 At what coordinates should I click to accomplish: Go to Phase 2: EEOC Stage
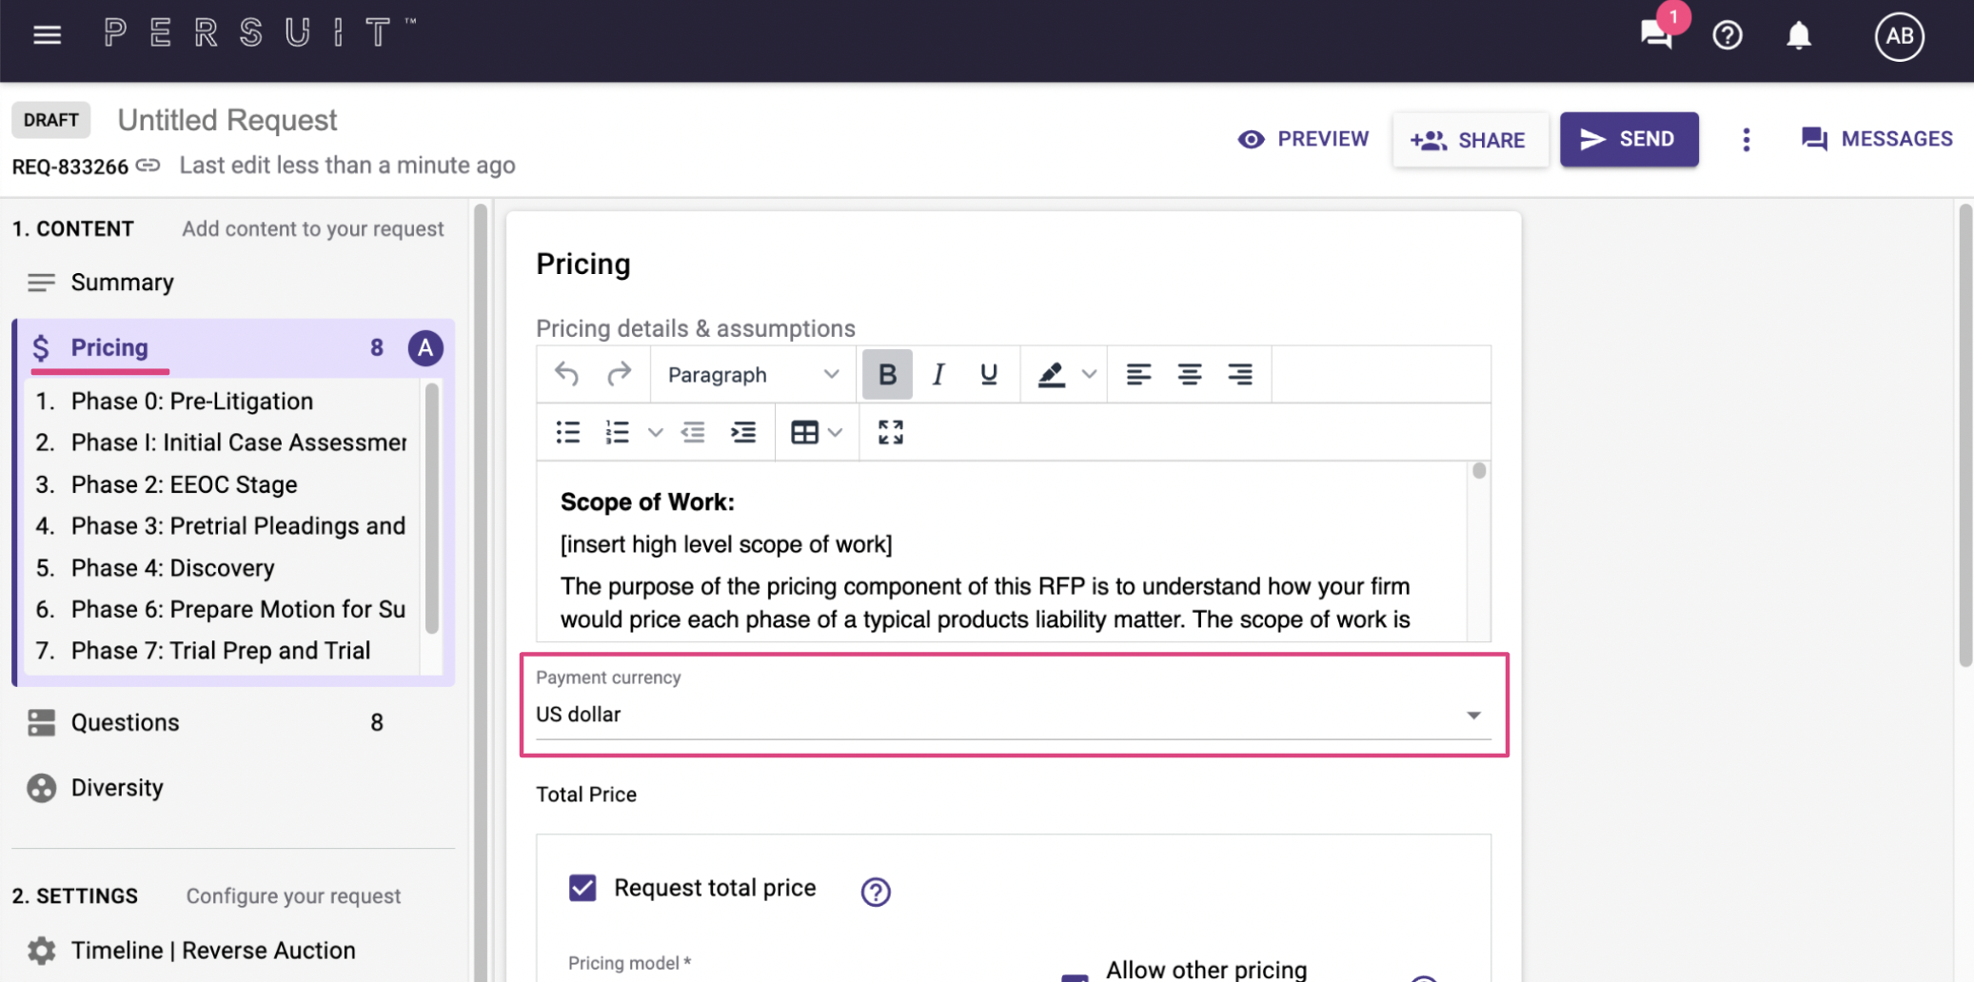(x=185, y=484)
